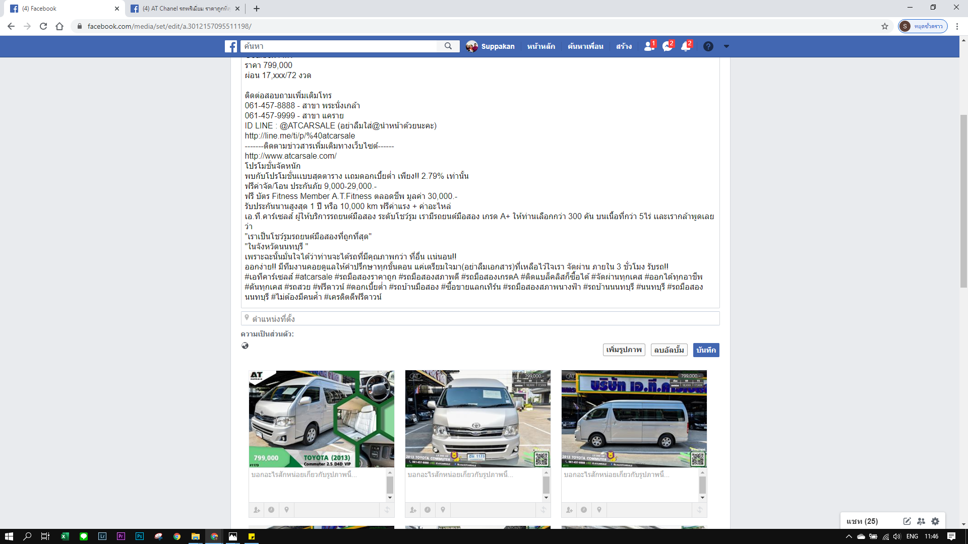The width and height of the screenshot is (968, 544).
Task: Click the Suppakan profile link
Action: [x=490, y=46]
